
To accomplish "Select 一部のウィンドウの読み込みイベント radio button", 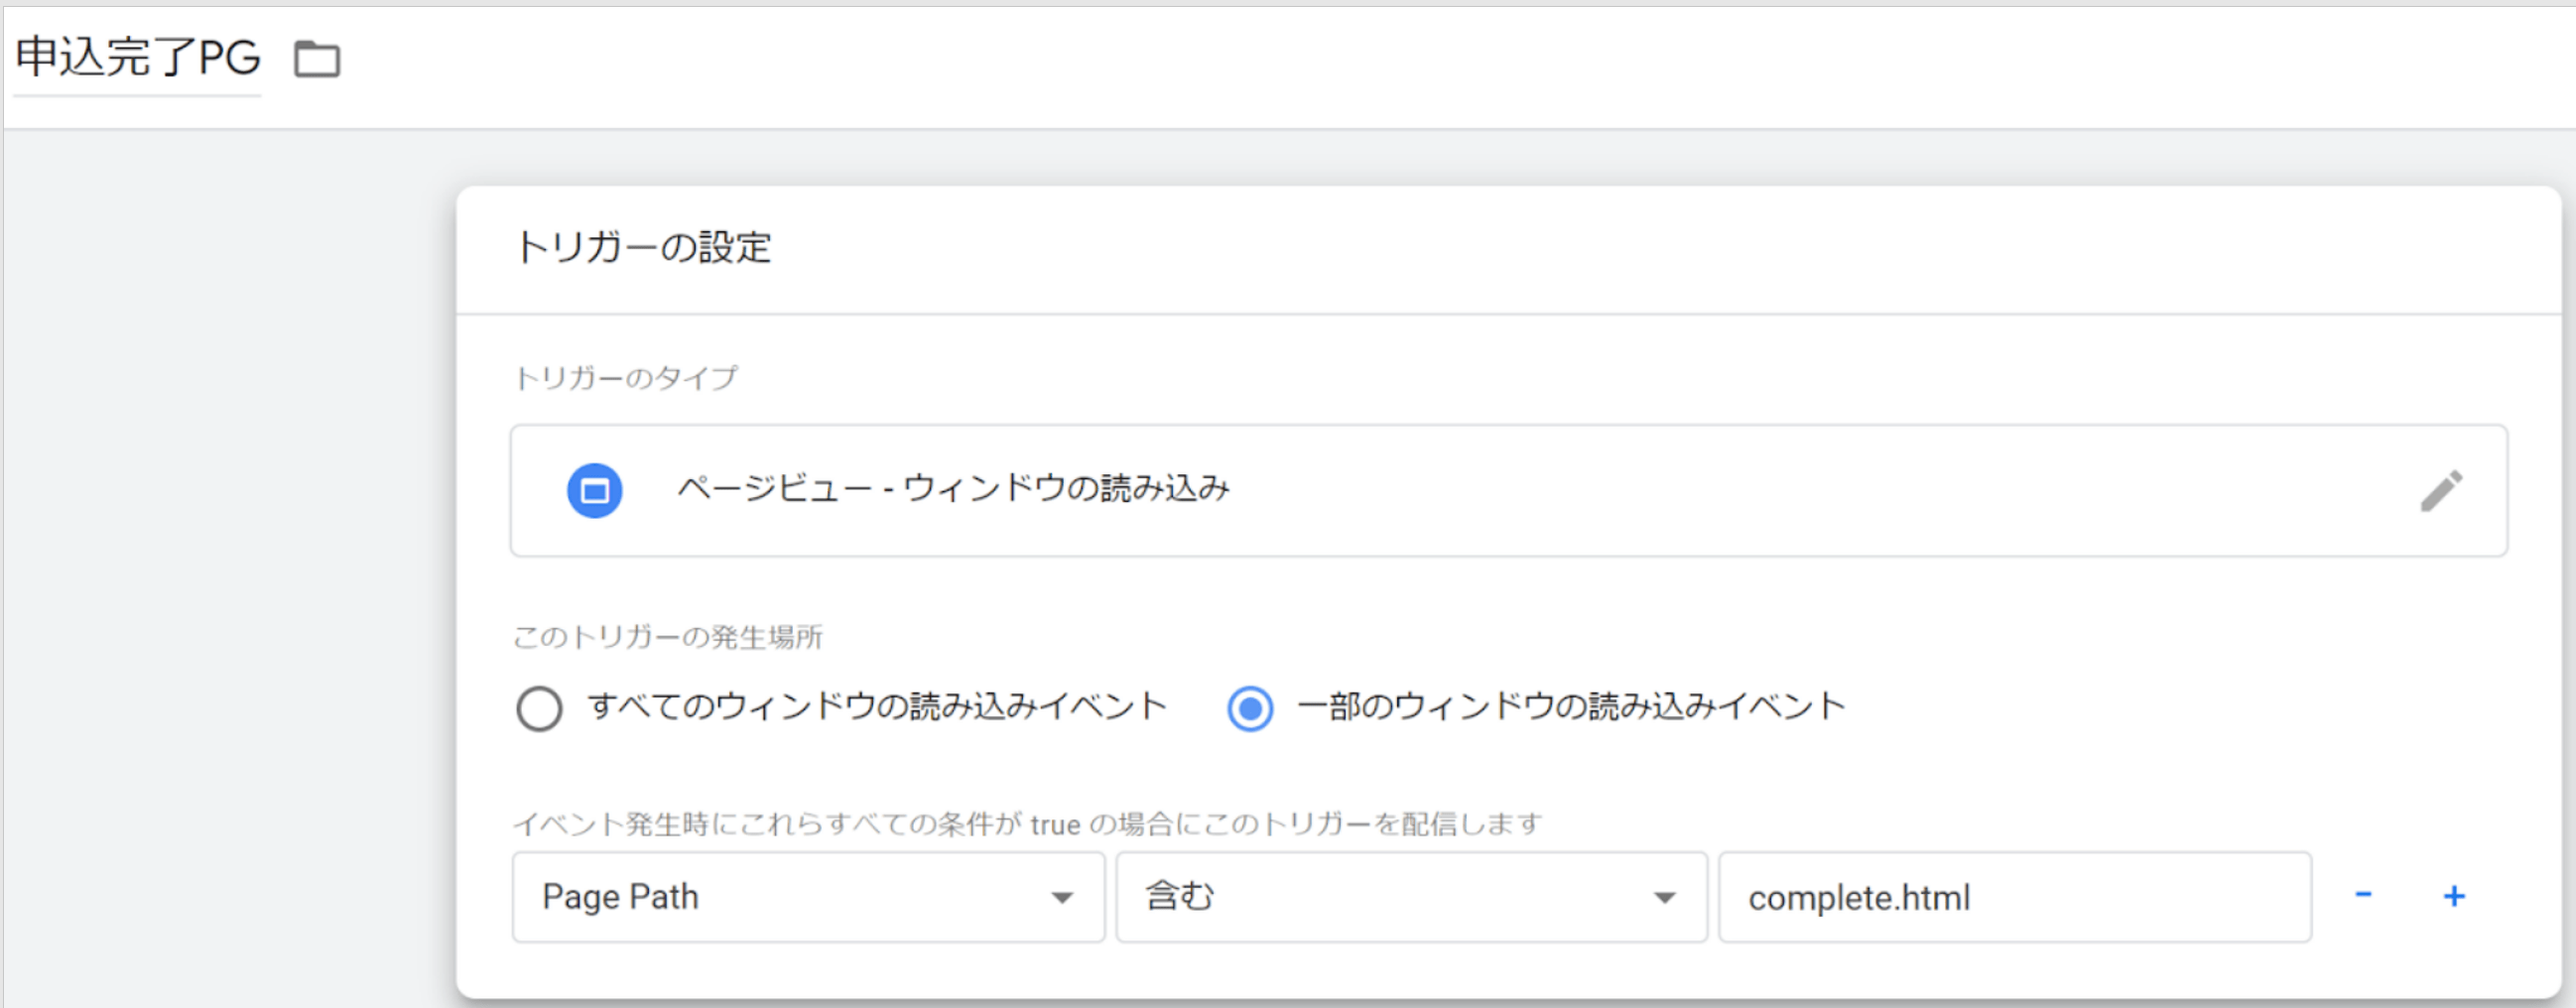I will (1250, 708).
